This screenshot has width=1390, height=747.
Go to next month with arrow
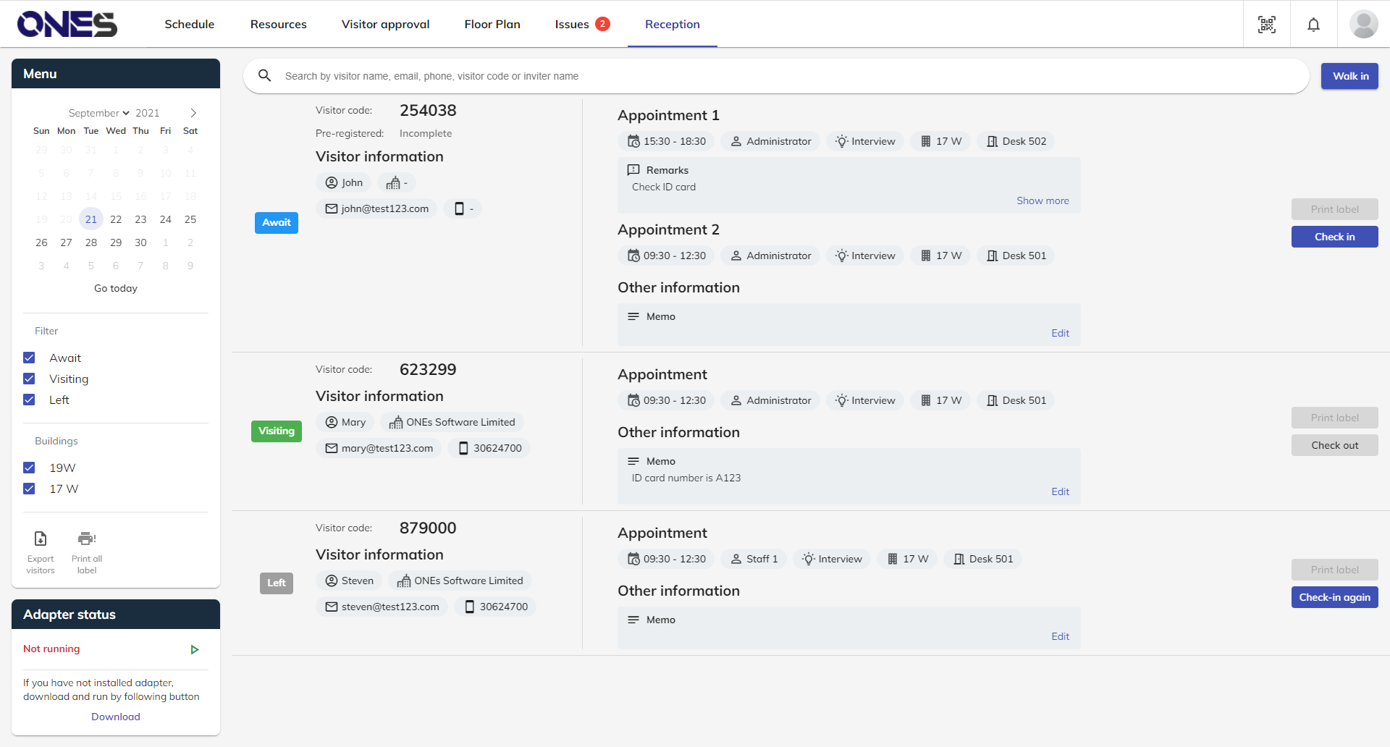[193, 113]
